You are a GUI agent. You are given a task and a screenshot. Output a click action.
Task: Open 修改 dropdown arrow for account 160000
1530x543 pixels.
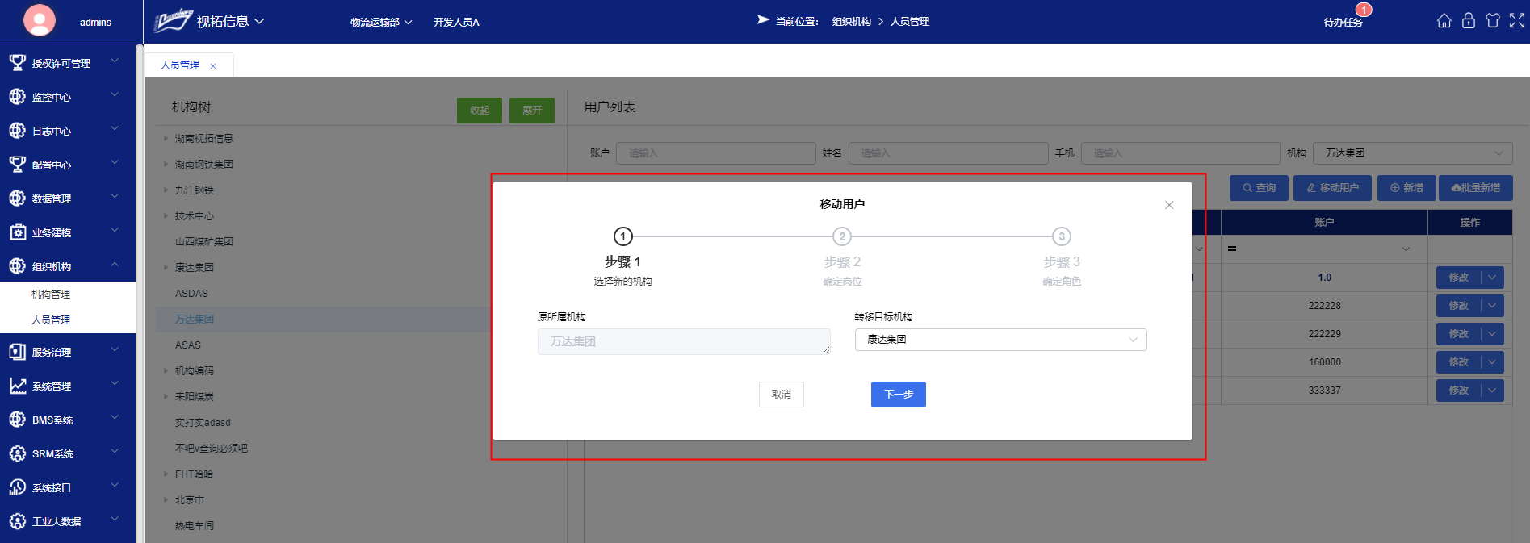click(x=1492, y=362)
